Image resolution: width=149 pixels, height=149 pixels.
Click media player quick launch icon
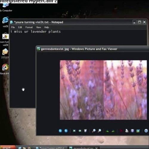29,148
